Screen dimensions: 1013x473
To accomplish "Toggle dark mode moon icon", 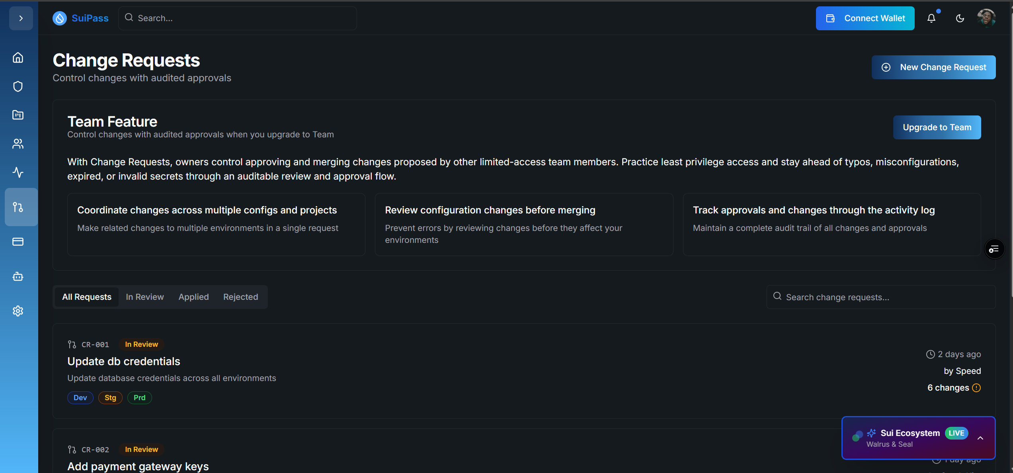I will 960,18.
